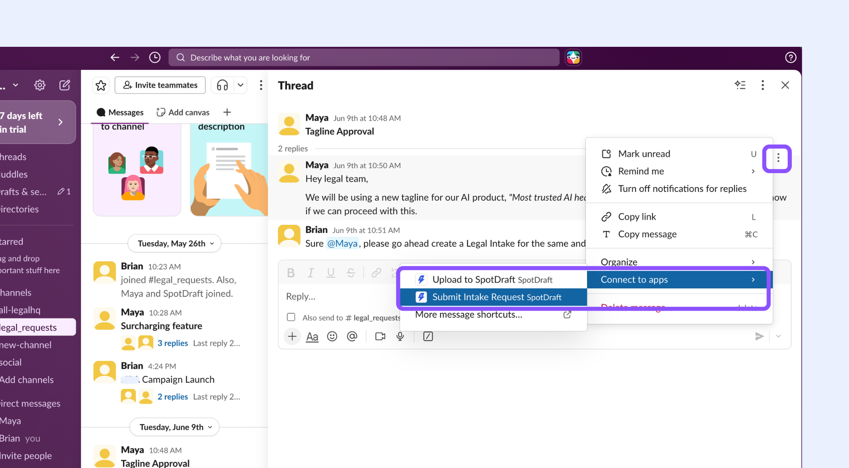Open Connect to apps submenu
The height and width of the screenshot is (468, 849).
(679, 280)
